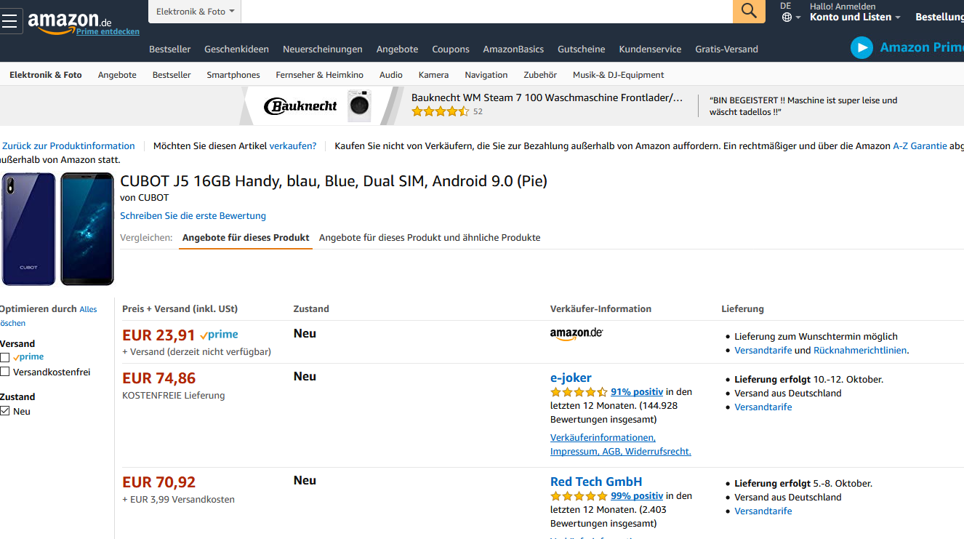964x539 pixels.
Task: Open the e-joker seller link
Action: click(x=571, y=378)
